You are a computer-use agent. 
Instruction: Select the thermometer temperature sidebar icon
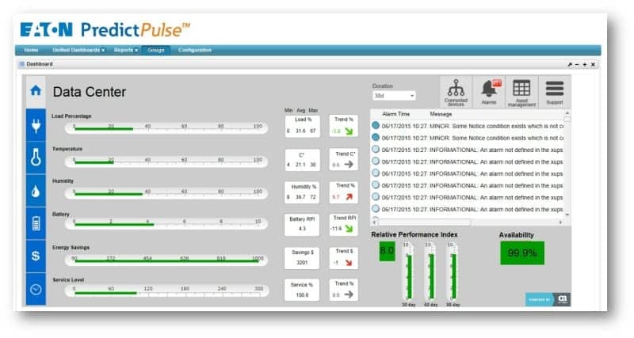coord(36,158)
